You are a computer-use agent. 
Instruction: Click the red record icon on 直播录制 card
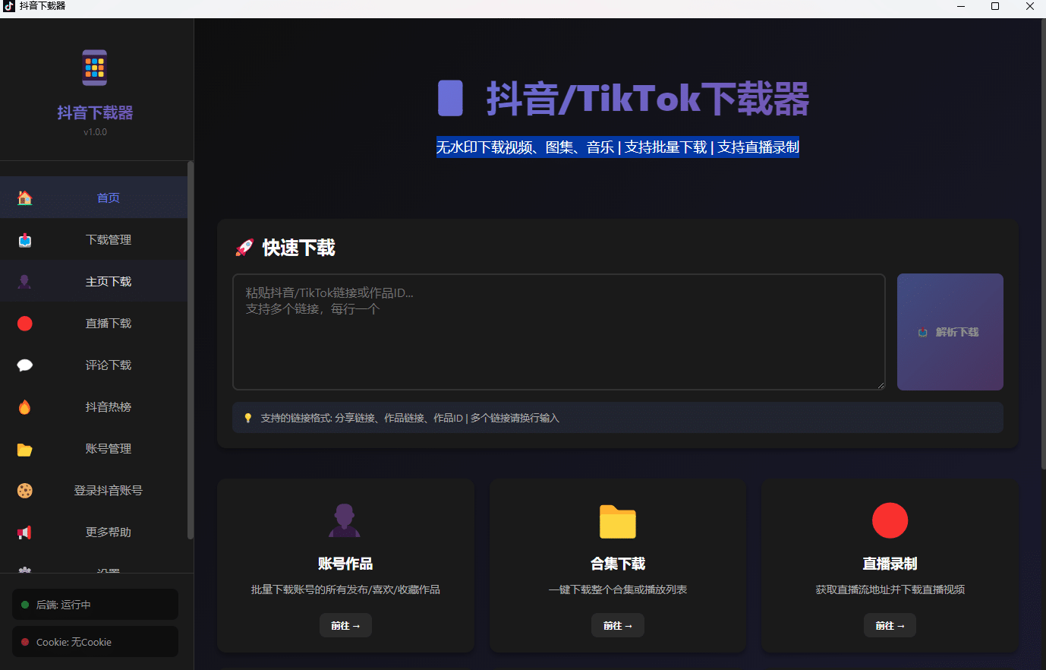pos(890,520)
